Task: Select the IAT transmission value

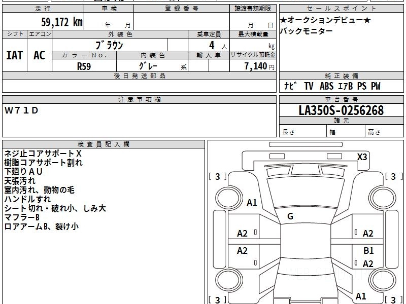Action: 15,55
